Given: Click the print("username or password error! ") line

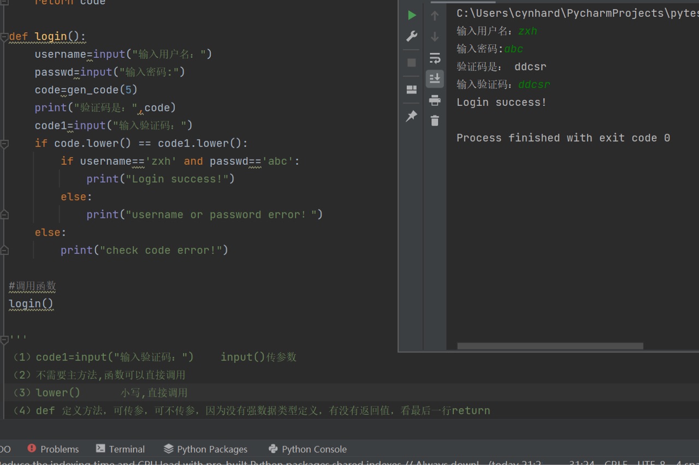Looking at the screenshot, I should tap(205, 215).
